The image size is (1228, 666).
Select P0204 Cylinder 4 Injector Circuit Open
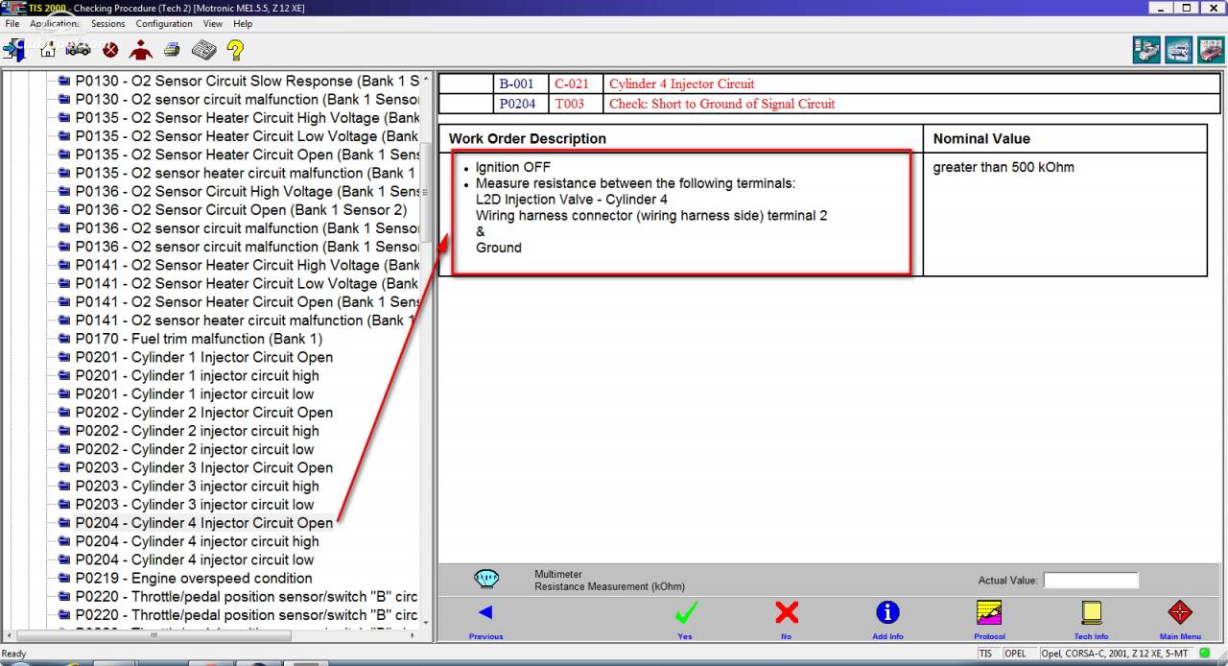(204, 523)
